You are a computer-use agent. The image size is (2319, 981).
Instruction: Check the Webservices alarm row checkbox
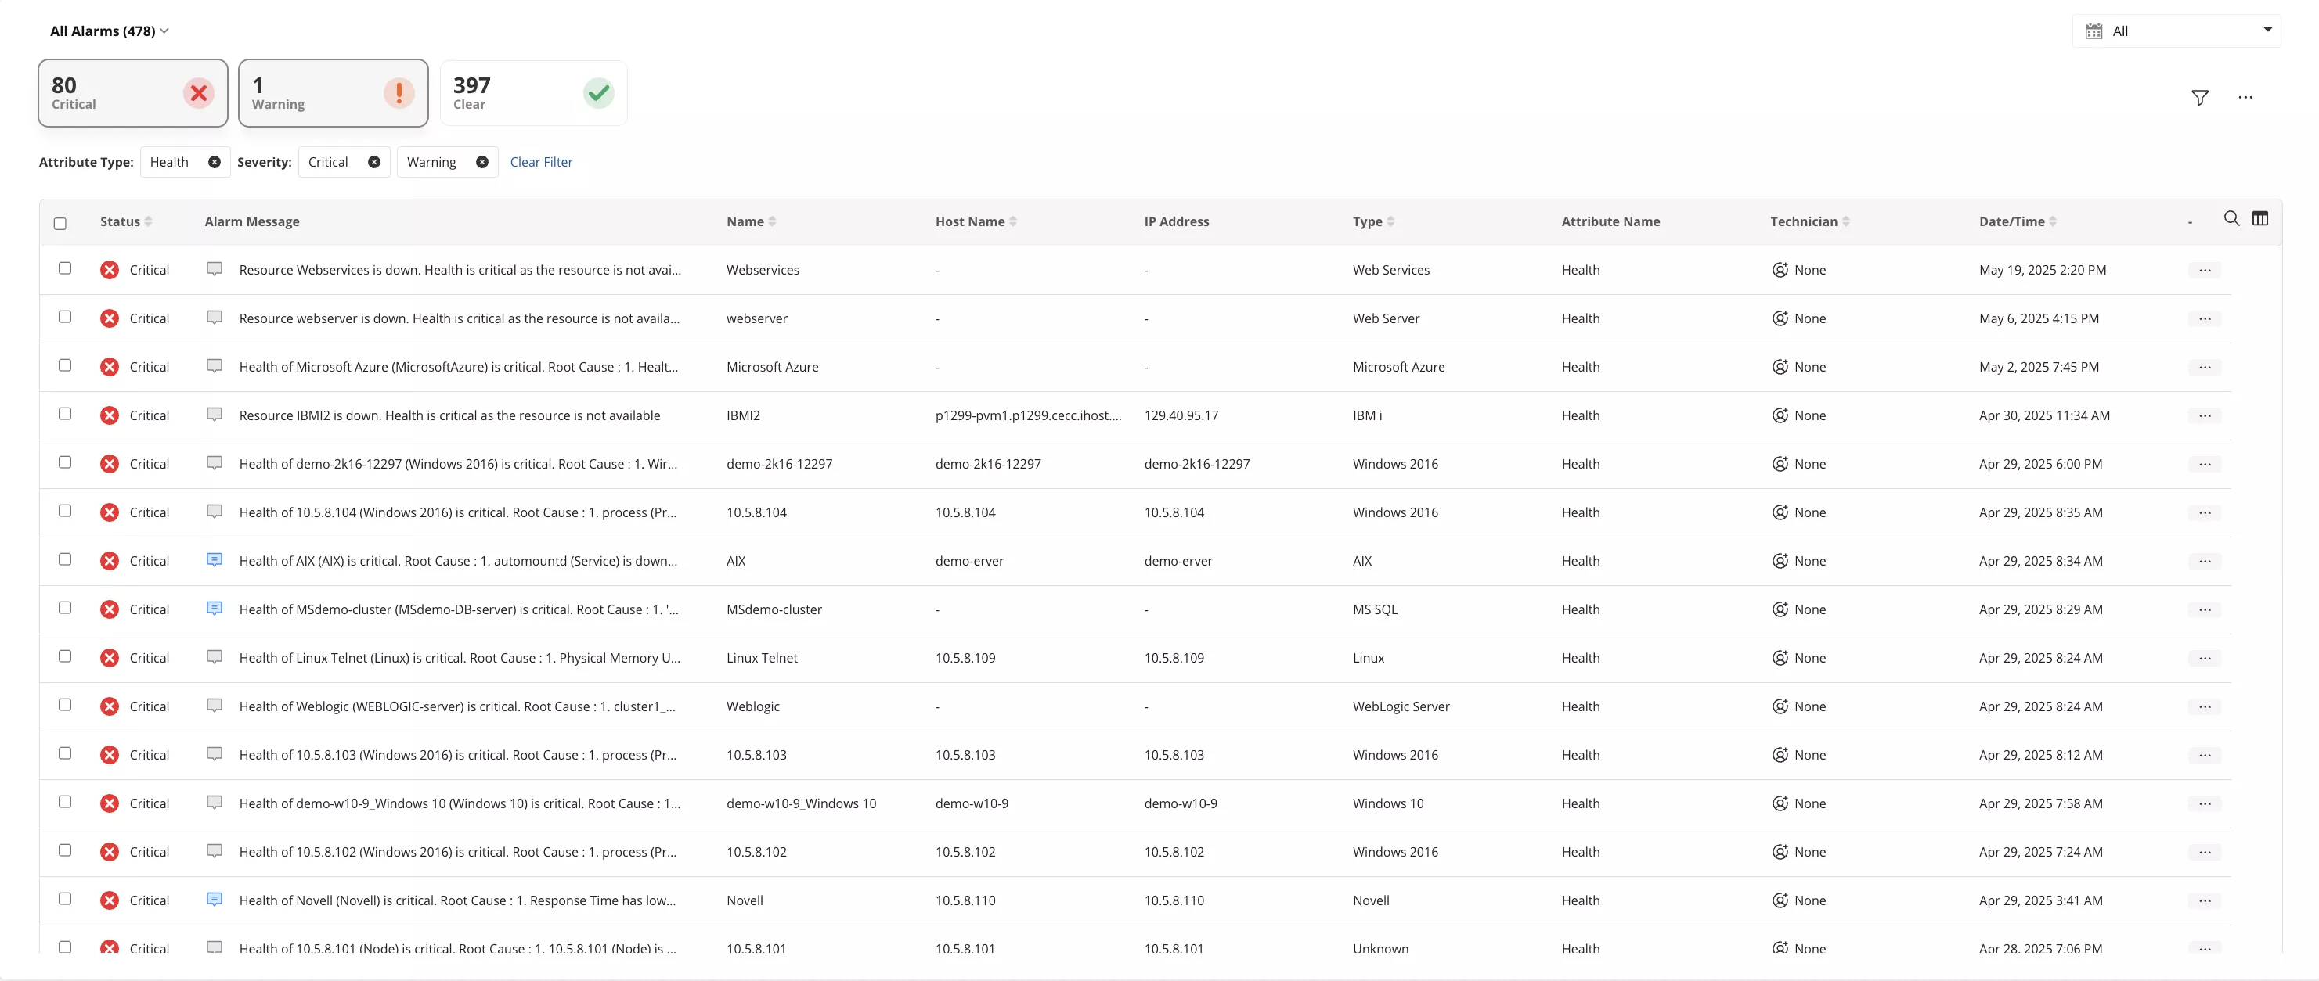pyautogui.click(x=65, y=268)
